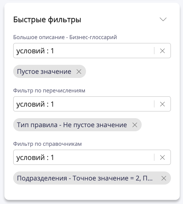183x204 pixels.
Task: Click the Большое описание - Бизнес-глоссарий label
Action: click(65, 37)
